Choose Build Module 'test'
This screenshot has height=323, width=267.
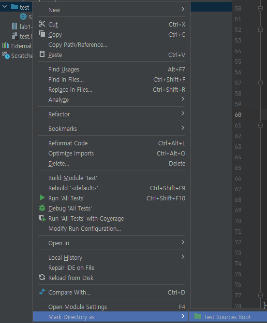[x=73, y=178]
